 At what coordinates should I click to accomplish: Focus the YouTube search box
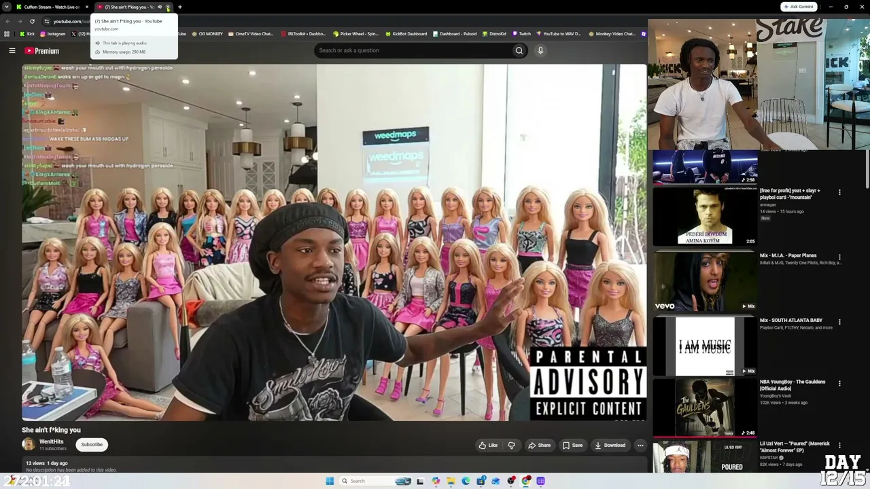pyautogui.click(x=413, y=50)
